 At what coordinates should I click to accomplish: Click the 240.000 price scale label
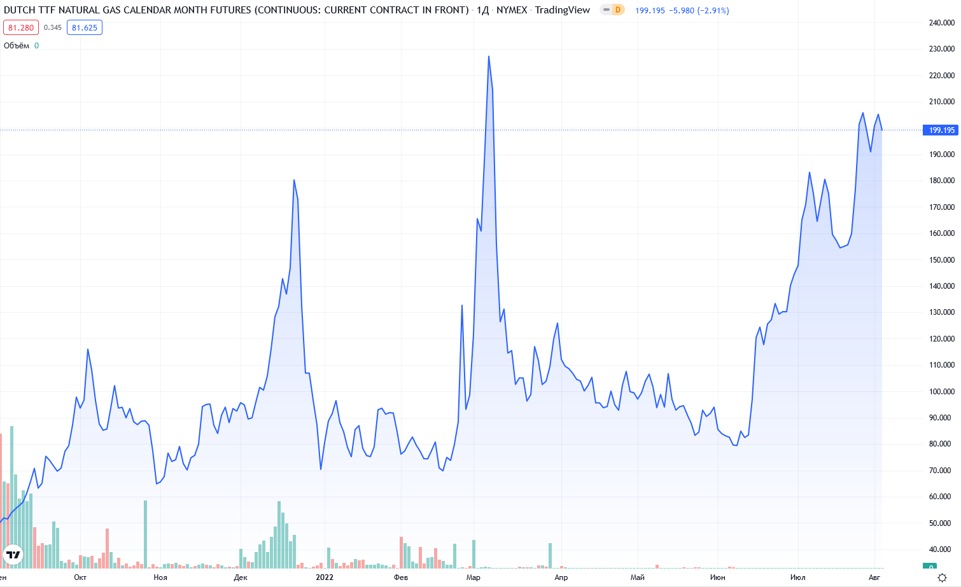[x=941, y=23]
